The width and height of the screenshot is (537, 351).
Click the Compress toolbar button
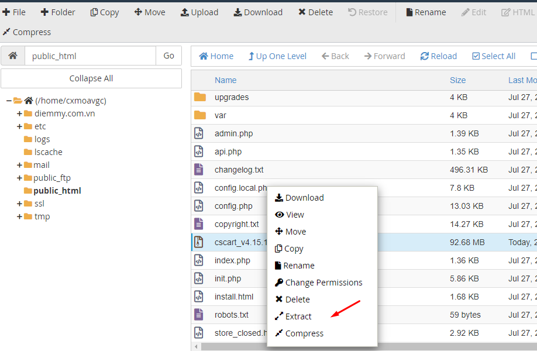(x=27, y=32)
